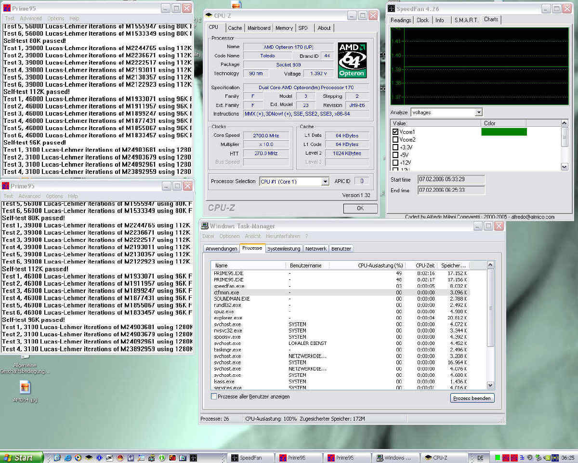Image resolution: width=578 pixels, height=463 pixels.
Task: Click the blue diamond info icon in quick launch
Action: 100,458
